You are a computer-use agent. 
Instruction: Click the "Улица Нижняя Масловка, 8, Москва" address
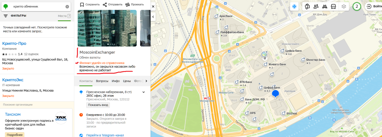point(28,91)
